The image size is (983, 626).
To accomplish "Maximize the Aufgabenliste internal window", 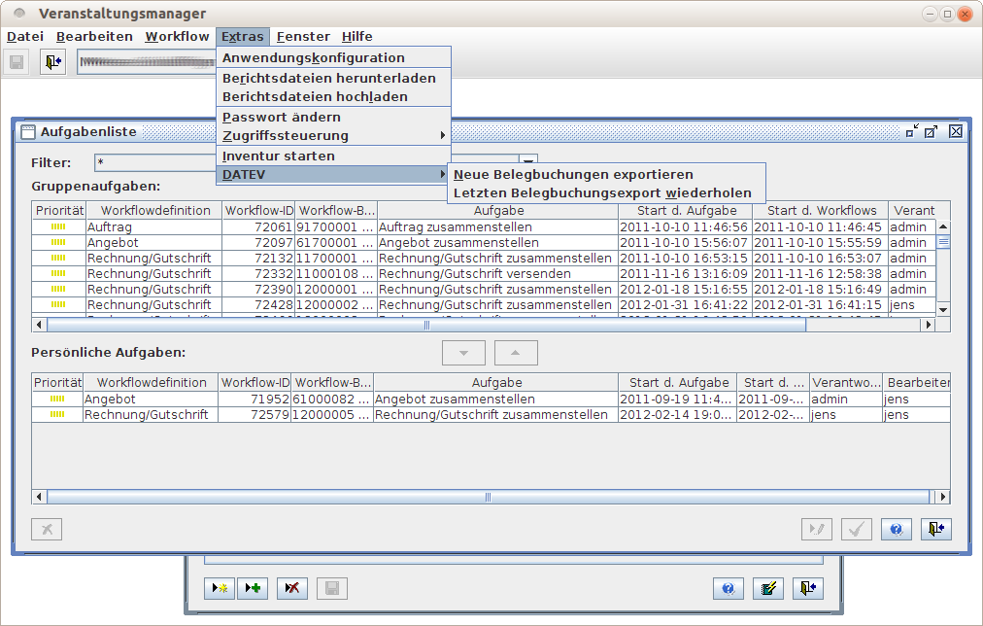I will click(x=932, y=132).
